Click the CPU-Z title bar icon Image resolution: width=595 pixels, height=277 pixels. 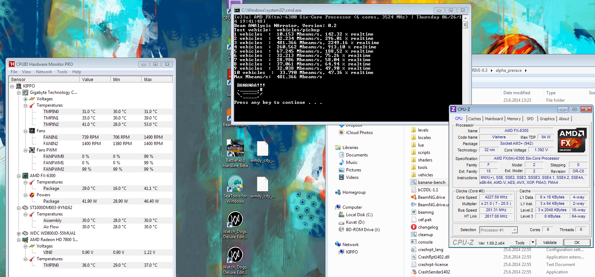coord(453,109)
